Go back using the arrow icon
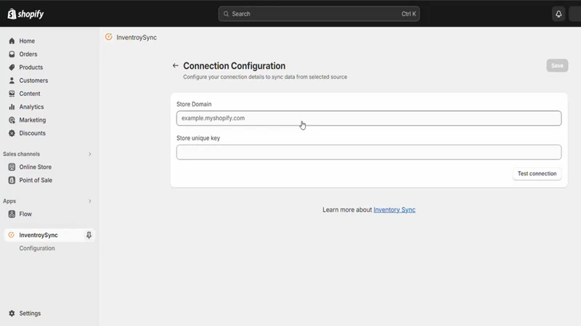 pyautogui.click(x=175, y=66)
